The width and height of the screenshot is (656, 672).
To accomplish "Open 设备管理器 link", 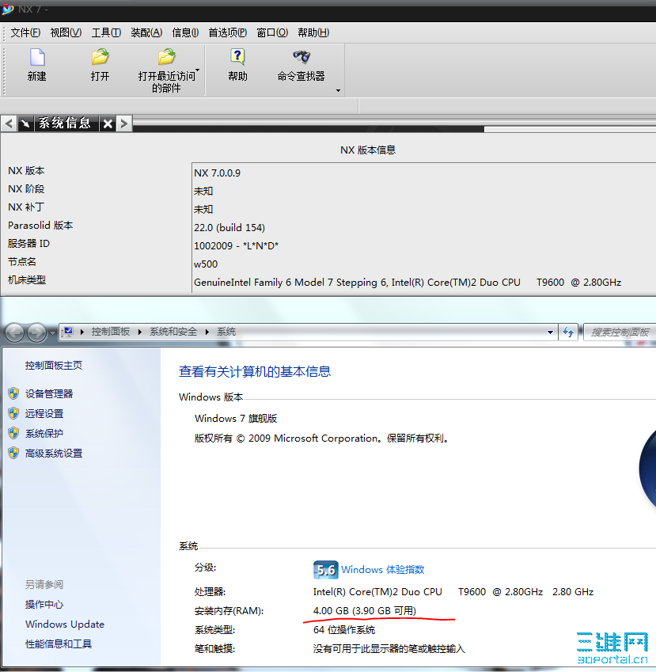I will point(49,393).
